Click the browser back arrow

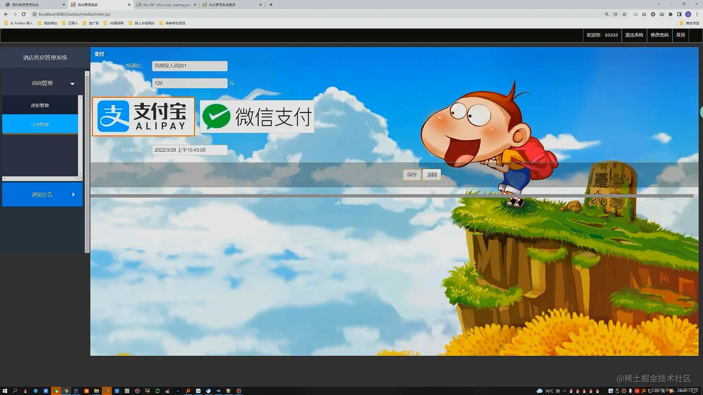(x=6, y=14)
